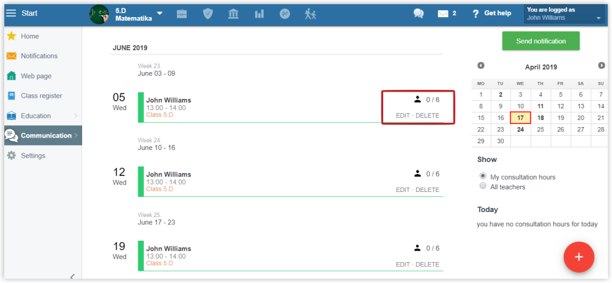Go to next month in calendar
Screen dimensions: 612x283
[602, 65]
